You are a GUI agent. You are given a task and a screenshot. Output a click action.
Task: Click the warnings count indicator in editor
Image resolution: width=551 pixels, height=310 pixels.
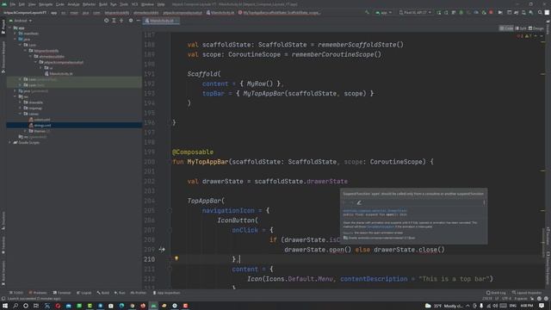528,36
